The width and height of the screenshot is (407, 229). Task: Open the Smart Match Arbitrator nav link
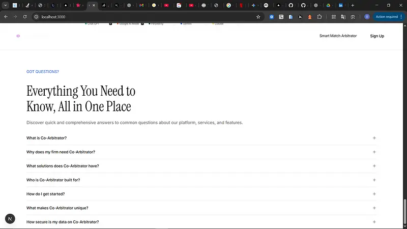pos(338,36)
